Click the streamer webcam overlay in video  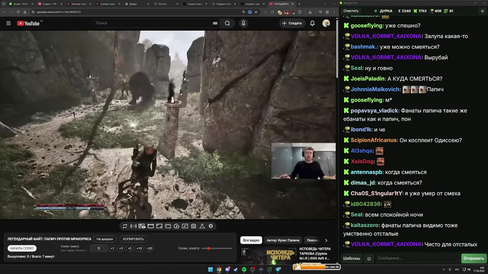click(x=303, y=161)
